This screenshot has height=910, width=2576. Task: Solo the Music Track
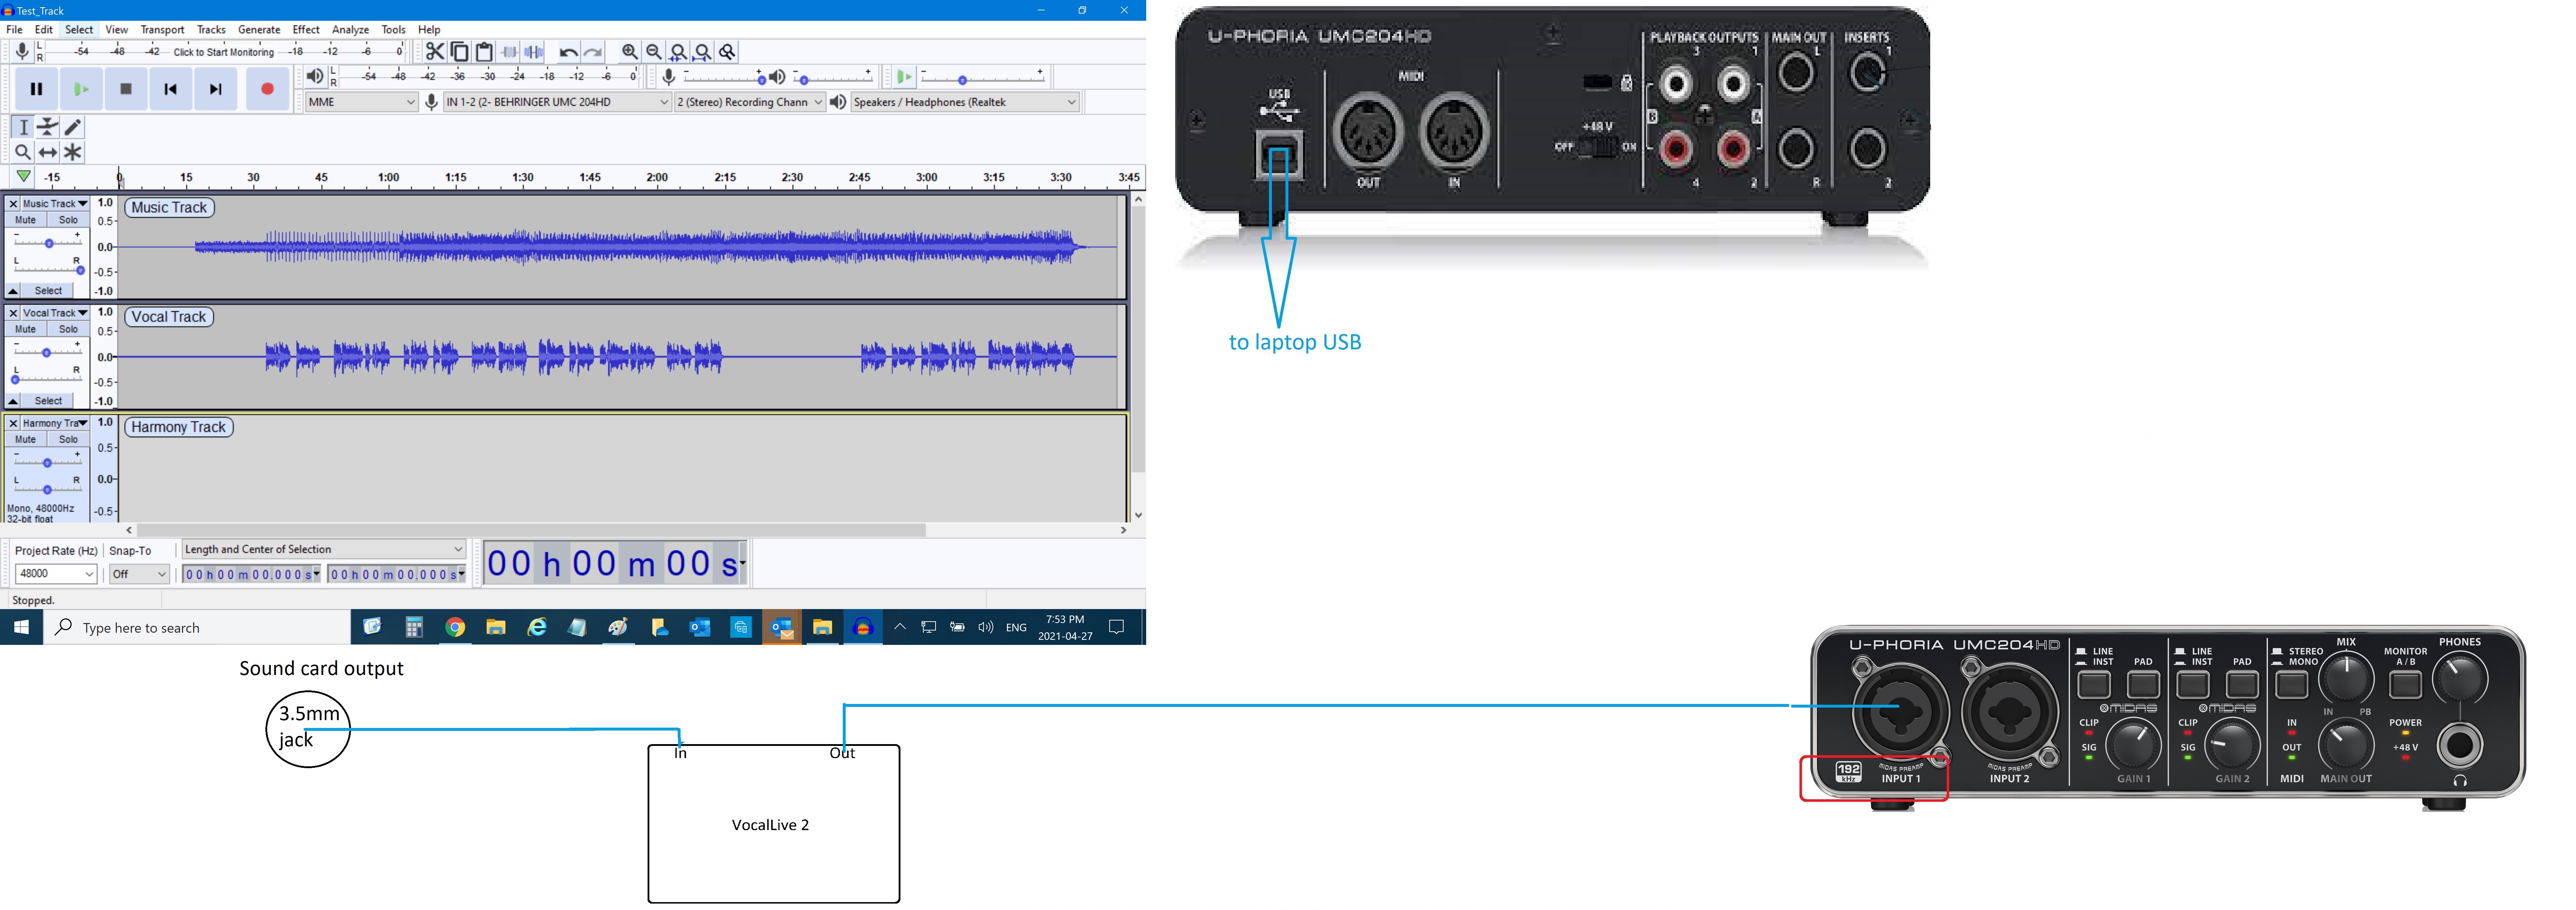[x=68, y=220]
